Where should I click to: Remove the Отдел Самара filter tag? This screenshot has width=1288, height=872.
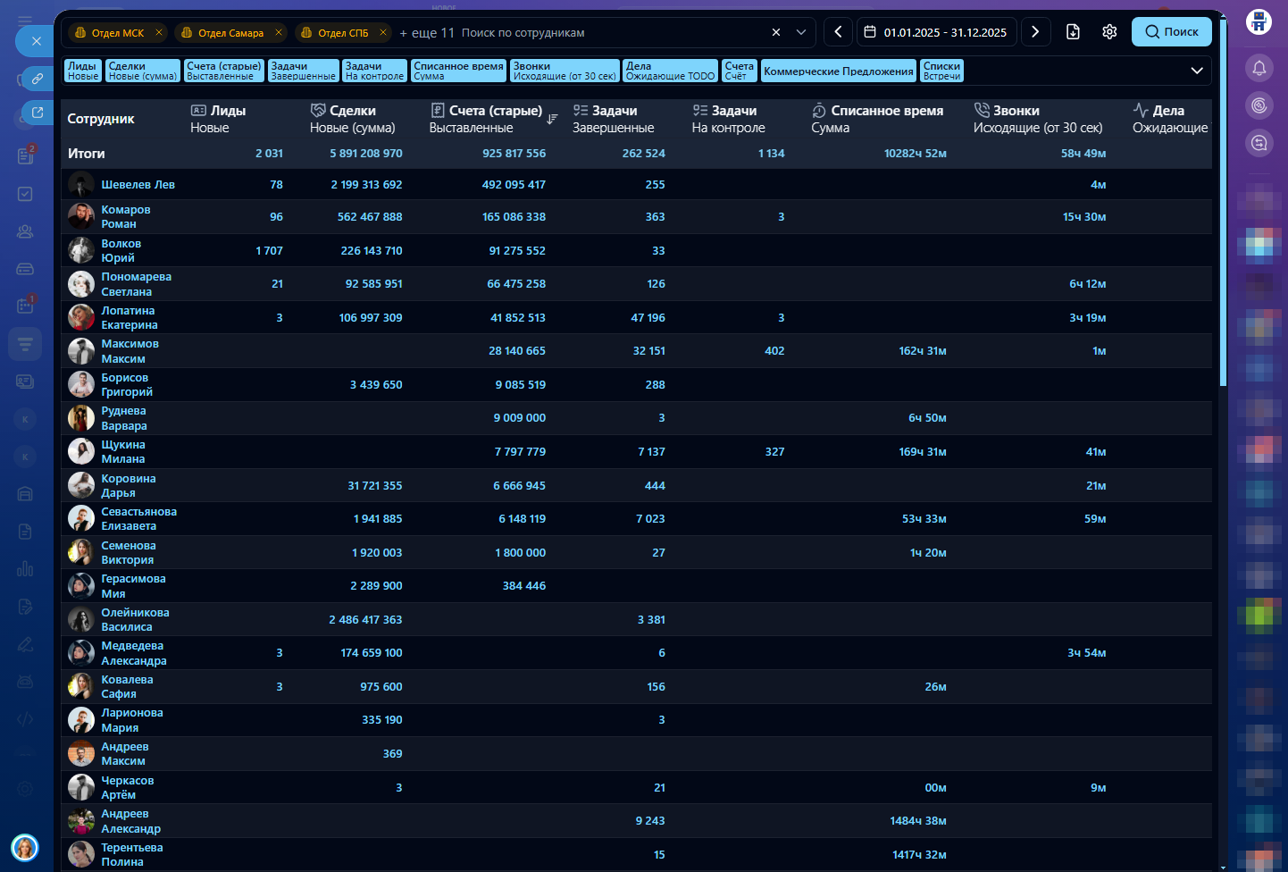279,33
